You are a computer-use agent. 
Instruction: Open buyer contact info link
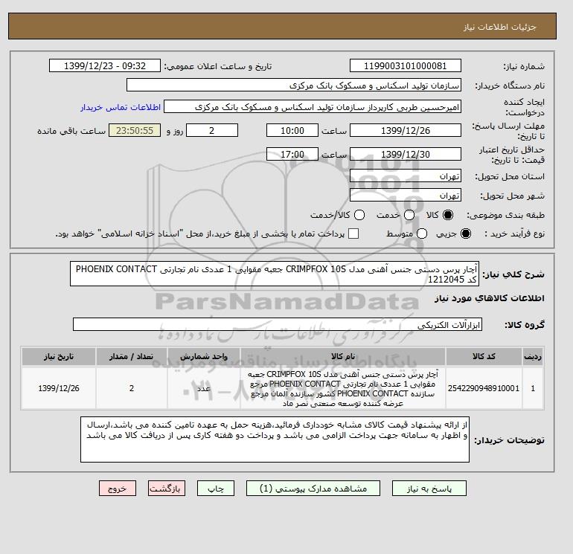(x=121, y=107)
